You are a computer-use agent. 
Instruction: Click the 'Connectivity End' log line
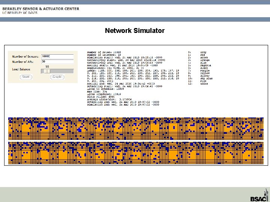click(124, 63)
